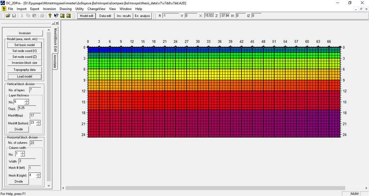Decrease the column No. spinner value
Screen dimensions: 369x196
pos(23,155)
